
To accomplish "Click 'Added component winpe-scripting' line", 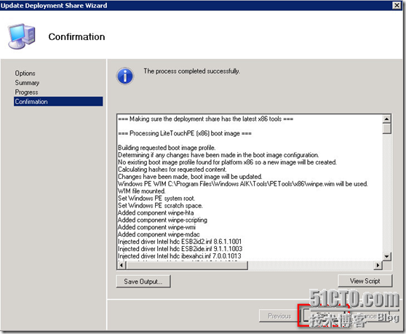I will pos(162,220).
